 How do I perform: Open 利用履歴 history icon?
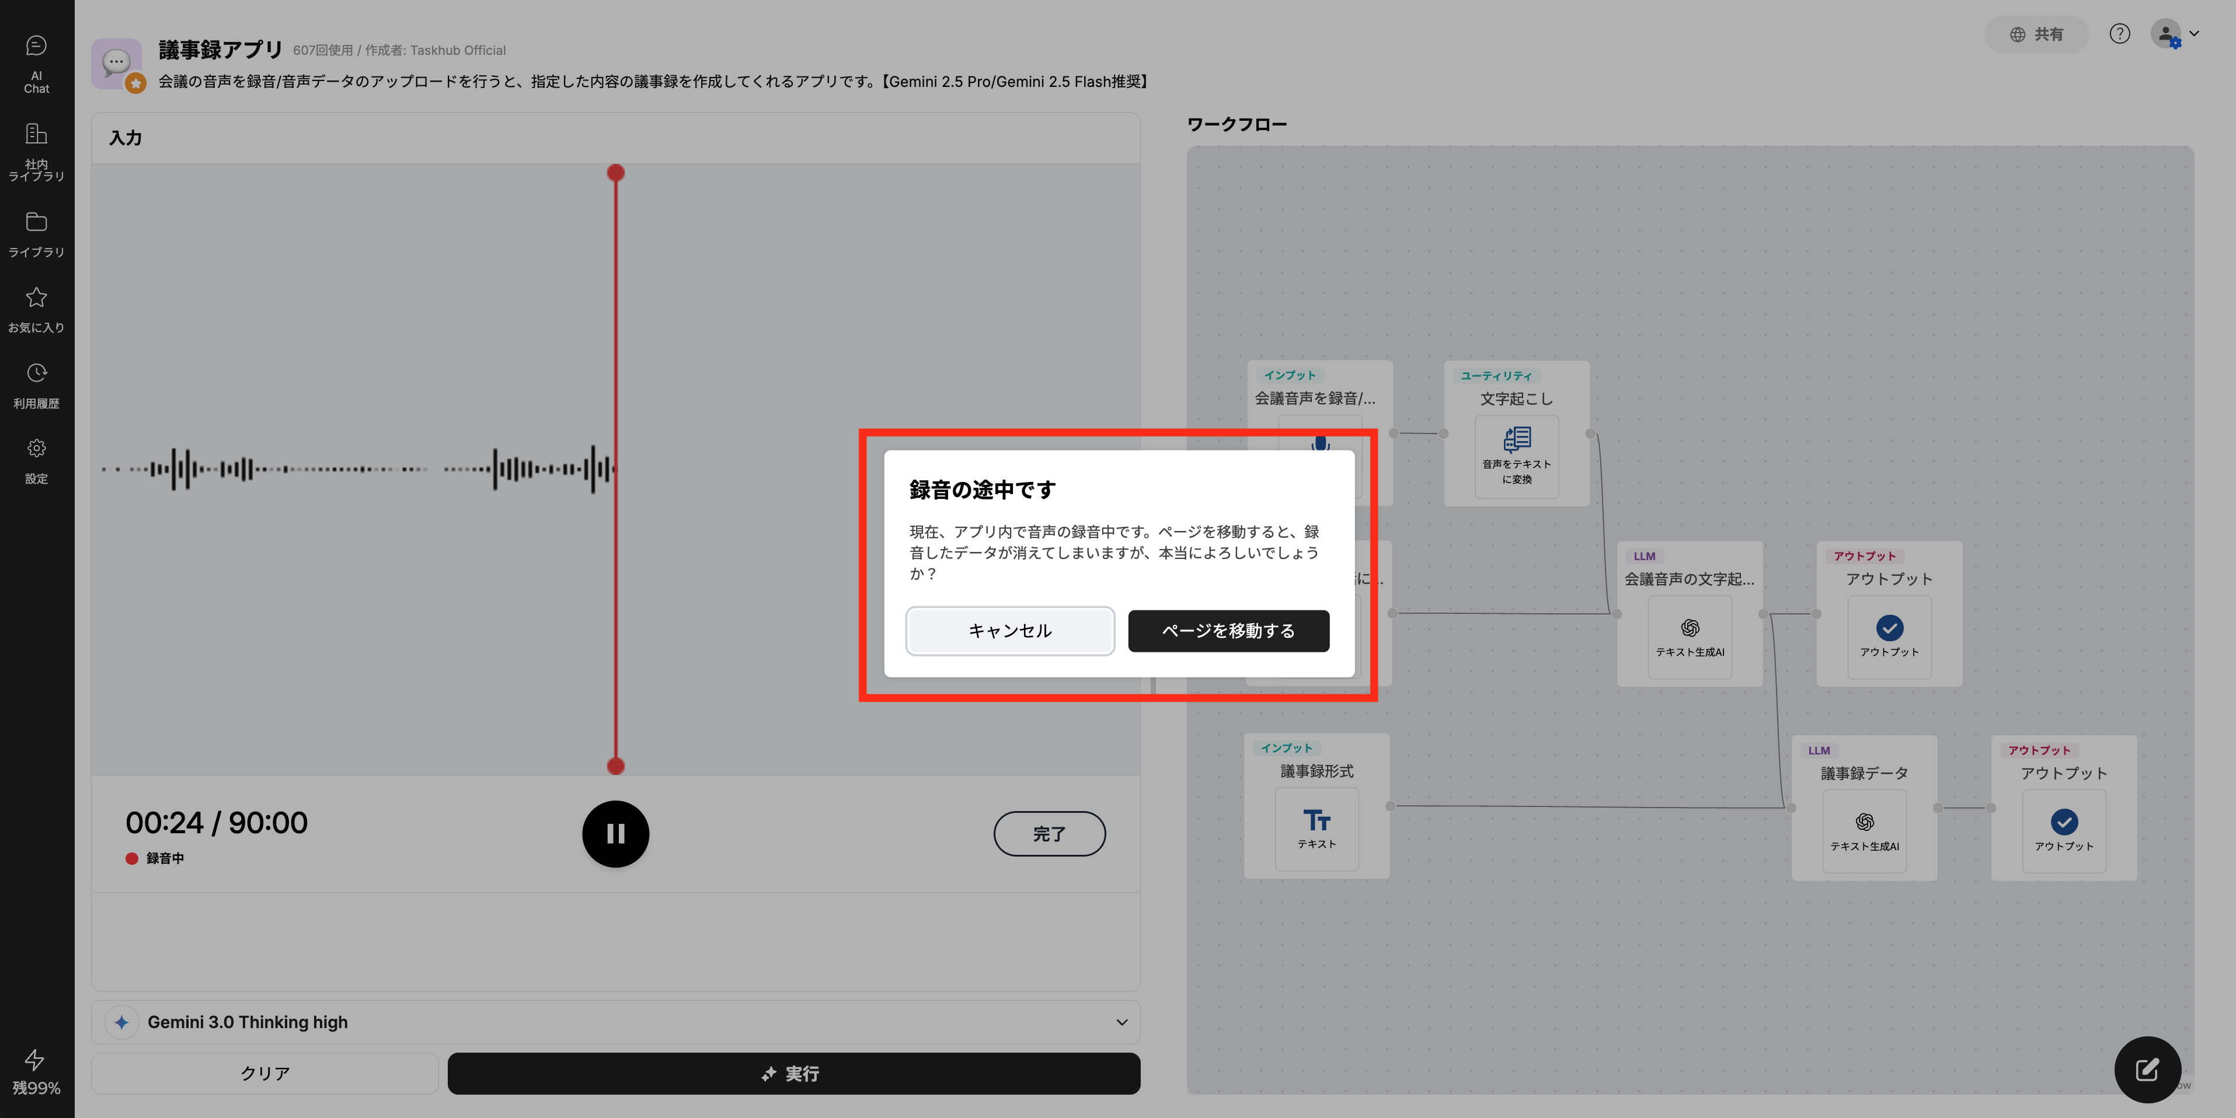coord(36,374)
